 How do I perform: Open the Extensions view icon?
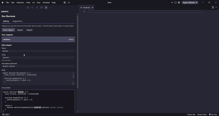(42, 8)
